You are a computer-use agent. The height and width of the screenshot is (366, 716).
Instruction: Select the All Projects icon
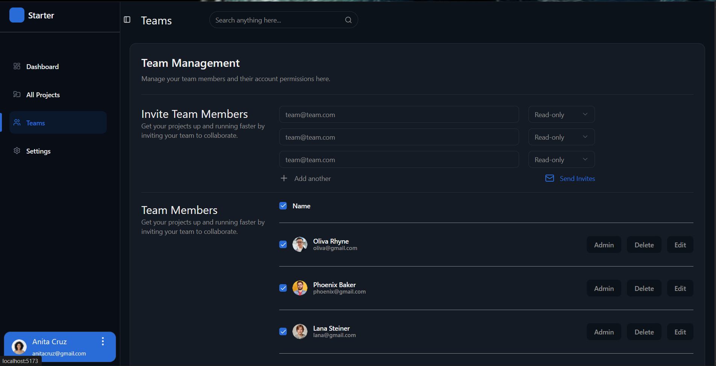17,94
